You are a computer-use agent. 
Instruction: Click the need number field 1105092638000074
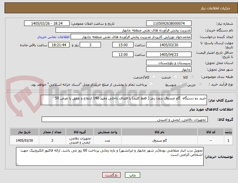(169, 23)
